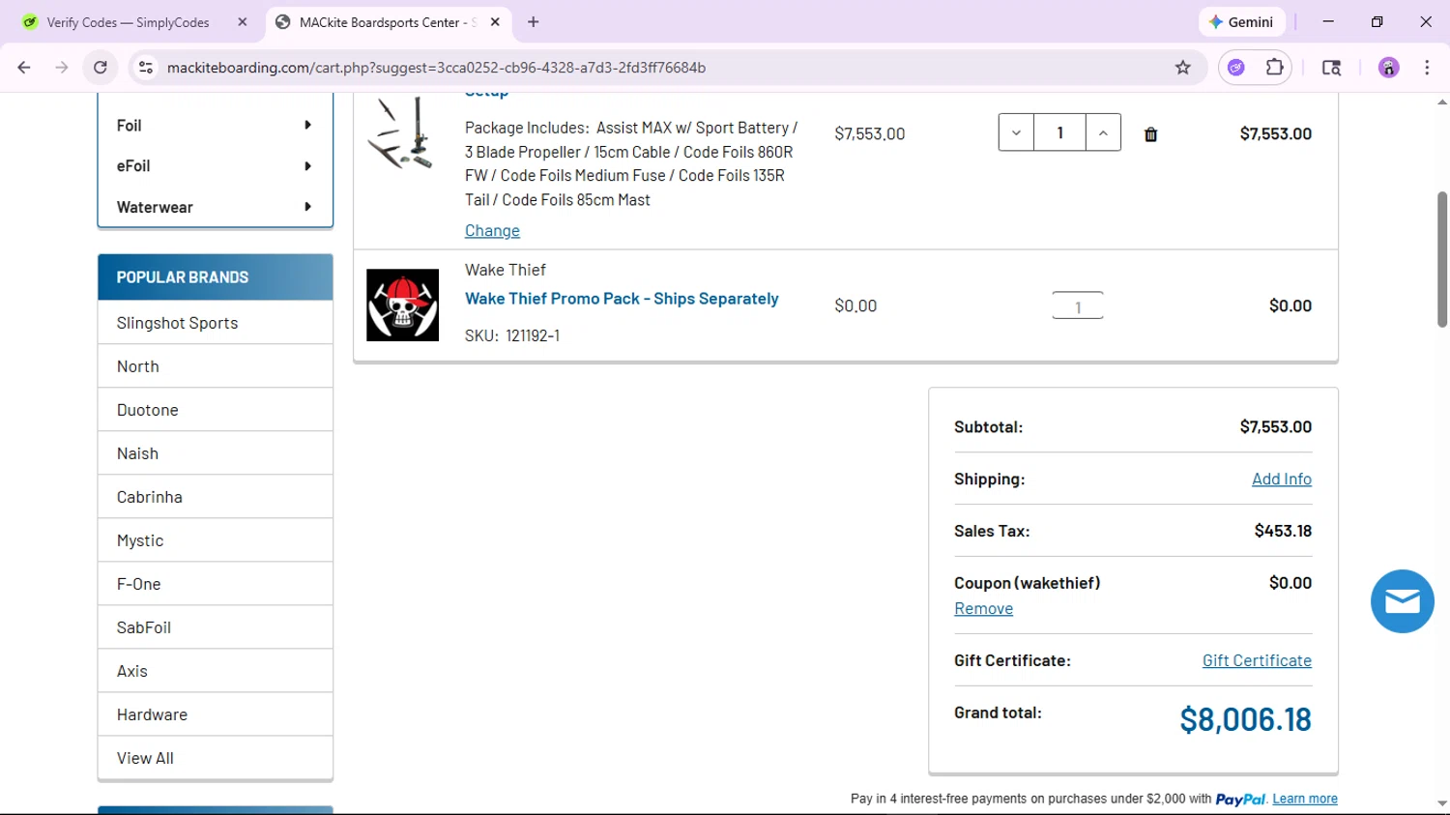The width and height of the screenshot is (1450, 815).
Task: Open Gemini from the tab bar
Action: click(1241, 22)
